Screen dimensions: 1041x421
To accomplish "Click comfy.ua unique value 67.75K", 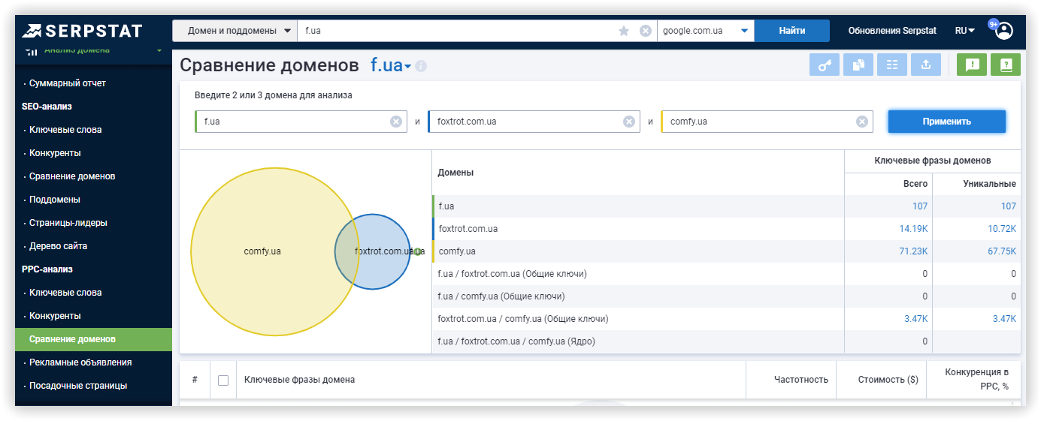I will click(x=1002, y=251).
